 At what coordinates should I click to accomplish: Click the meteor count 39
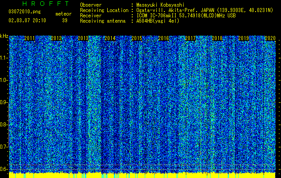(x=65, y=20)
